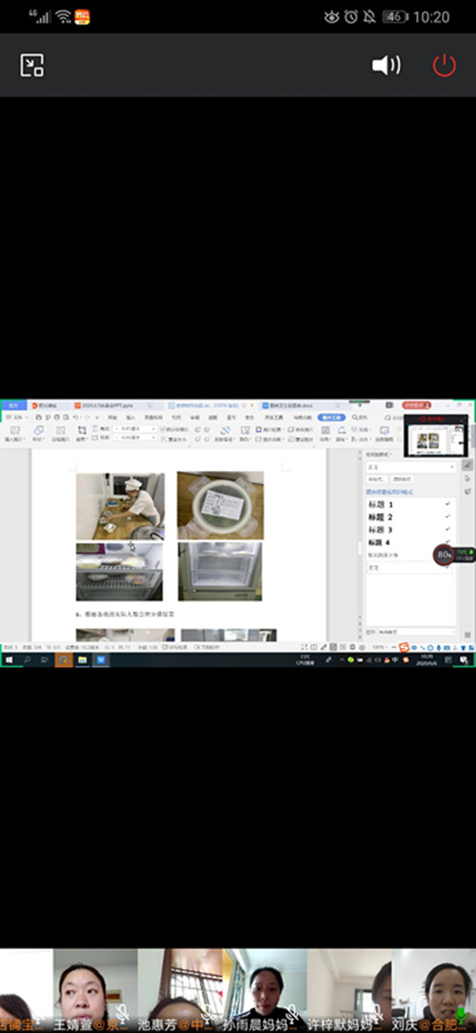This screenshot has width=476, height=1033.
Task: Click the 旋转 rotate icon
Action: click(343, 434)
